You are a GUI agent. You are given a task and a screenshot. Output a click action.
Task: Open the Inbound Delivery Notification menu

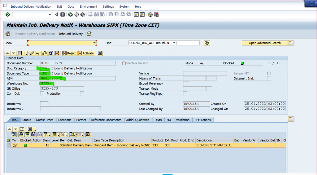[31, 7]
